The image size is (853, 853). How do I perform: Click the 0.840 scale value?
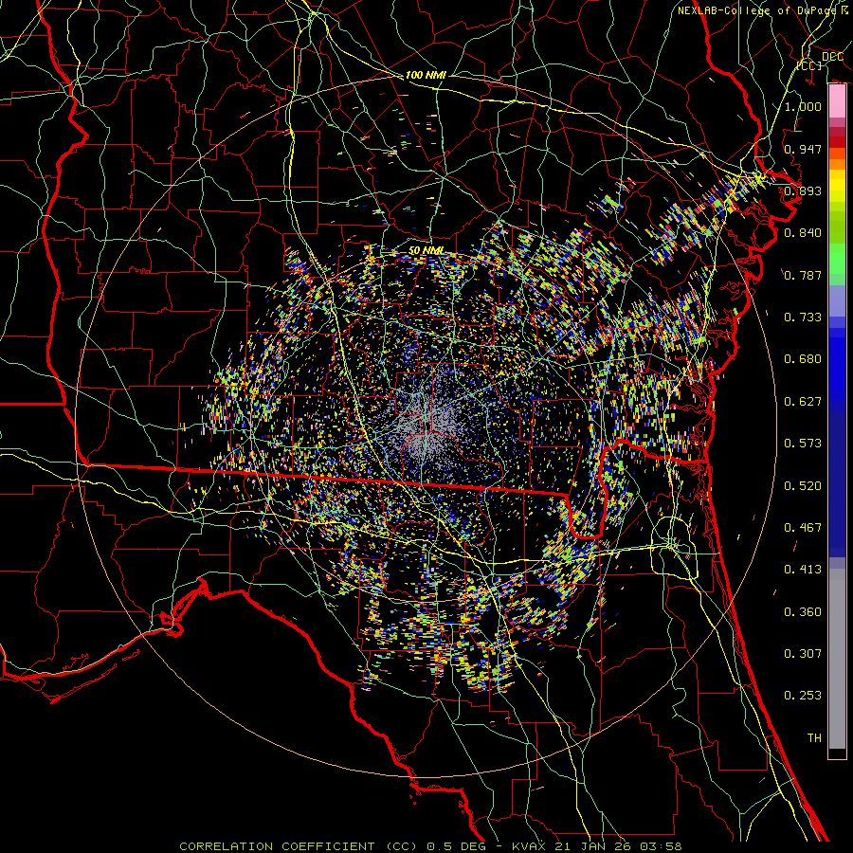803,233
